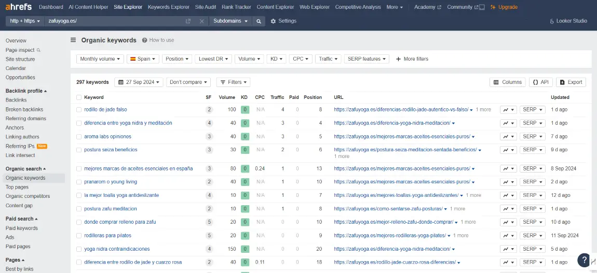Open SERP dropdown for rodillo de jade falso
The image size is (597, 273).
point(532,109)
